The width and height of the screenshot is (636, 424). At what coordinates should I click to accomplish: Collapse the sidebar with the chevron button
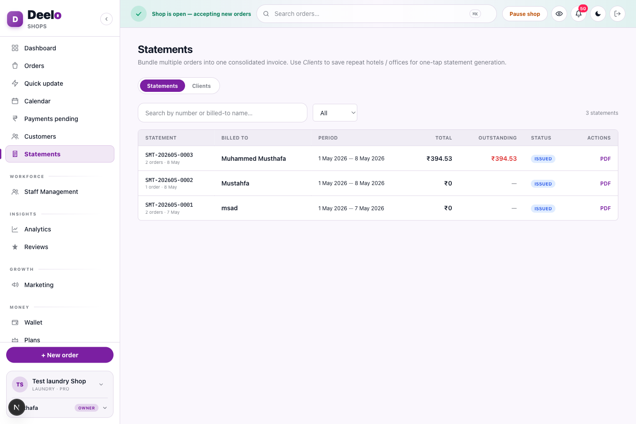(x=106, y=19)
